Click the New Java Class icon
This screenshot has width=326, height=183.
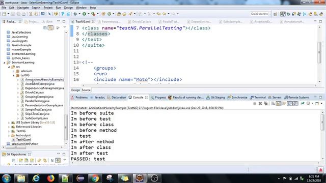pyautogui.click(x=109, y=14)
